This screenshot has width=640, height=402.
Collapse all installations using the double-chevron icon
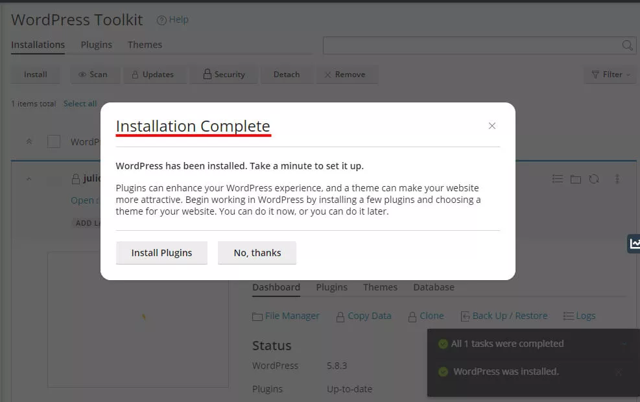point(29,141)
